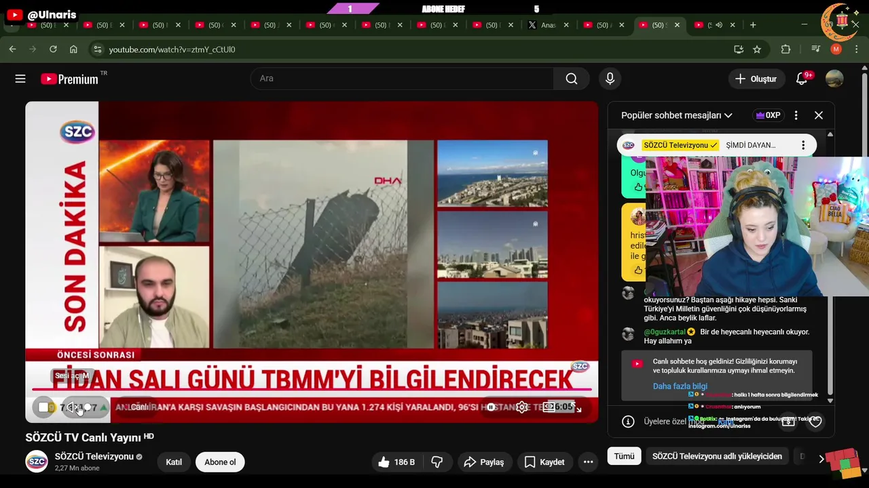Open the notifications bell
The width and height of the screenshot is (869, 488).
pyautogui.click(x=802, y=79)
